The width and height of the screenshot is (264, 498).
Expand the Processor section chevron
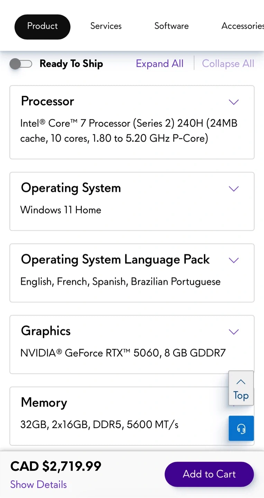point(234,102)
